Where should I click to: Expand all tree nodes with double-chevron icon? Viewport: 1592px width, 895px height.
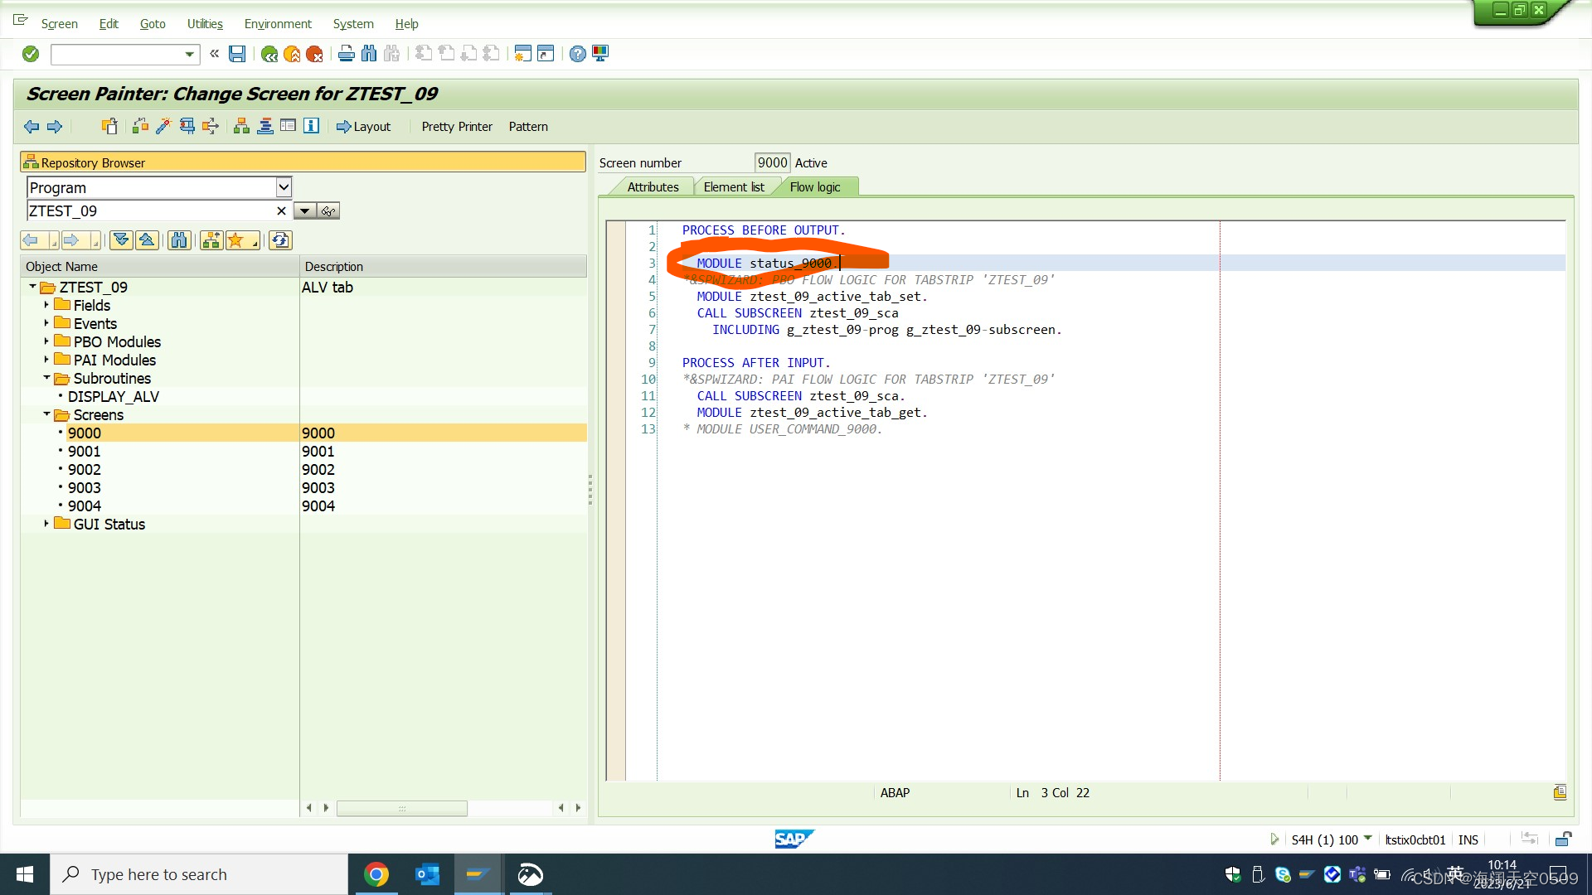tap(121, 239)
